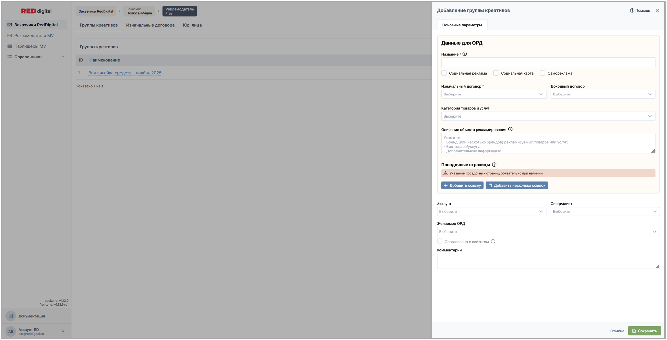667x340 pixels.
Task: Open the Желаемое ОРД dropdown
Action: point(548,232)
